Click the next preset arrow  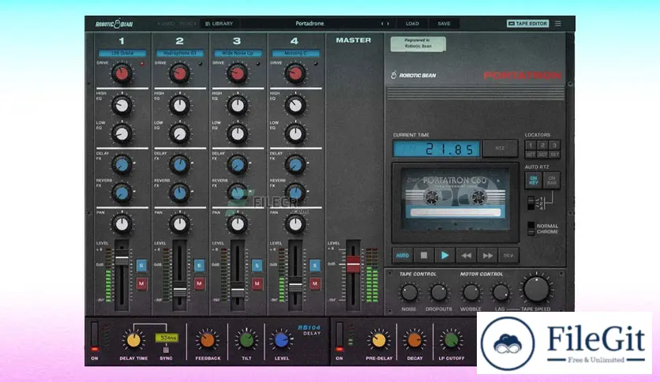[388, 24]
